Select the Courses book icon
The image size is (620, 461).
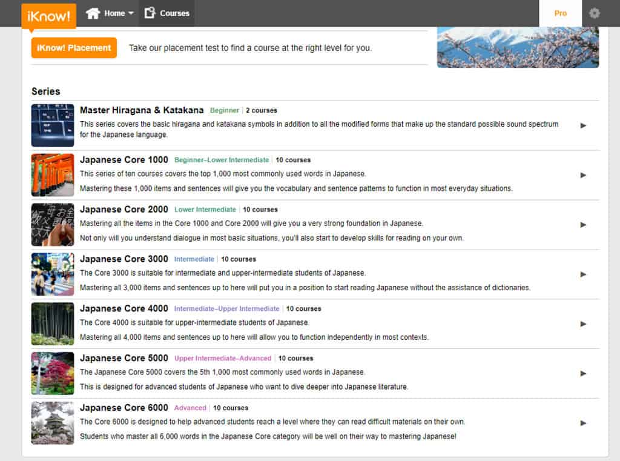(x=150, y=12)
